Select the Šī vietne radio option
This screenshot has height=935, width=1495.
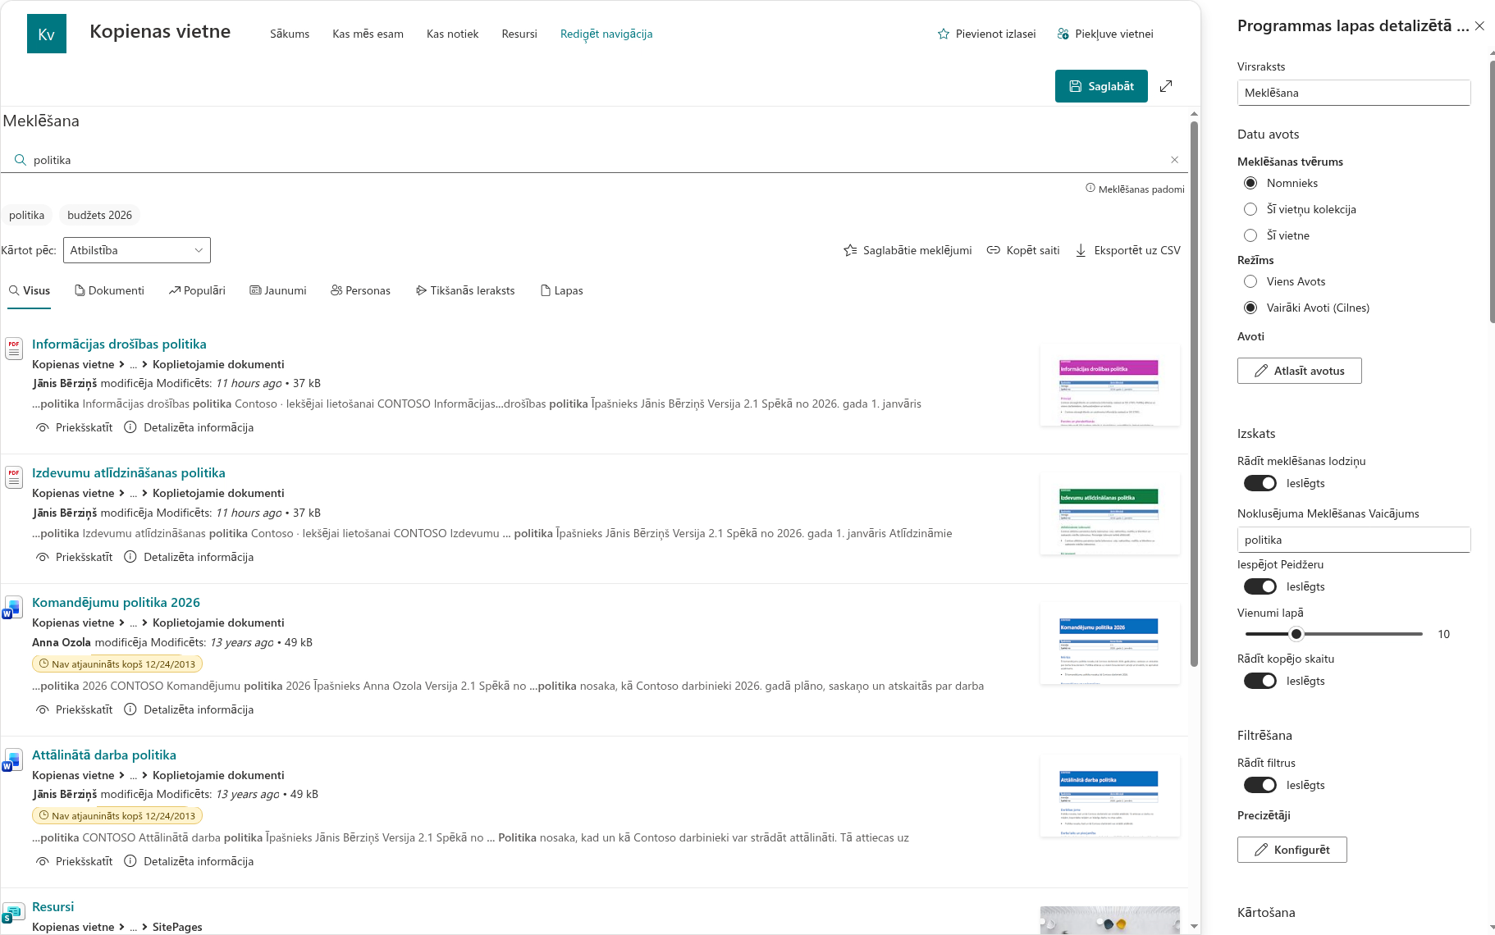[x=1250, y=235]
